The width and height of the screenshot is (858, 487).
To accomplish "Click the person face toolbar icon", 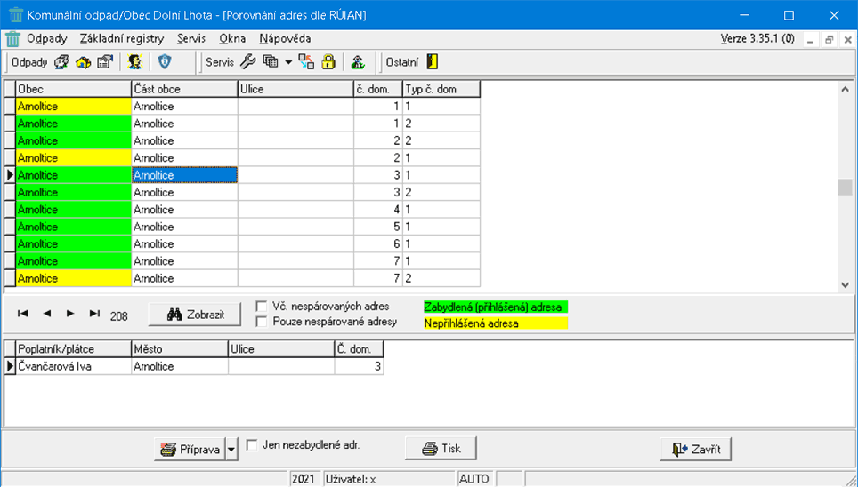I will pos(134,62).
